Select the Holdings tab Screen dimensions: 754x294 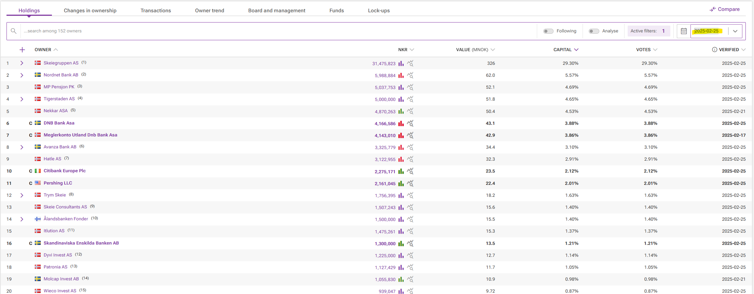29,11
